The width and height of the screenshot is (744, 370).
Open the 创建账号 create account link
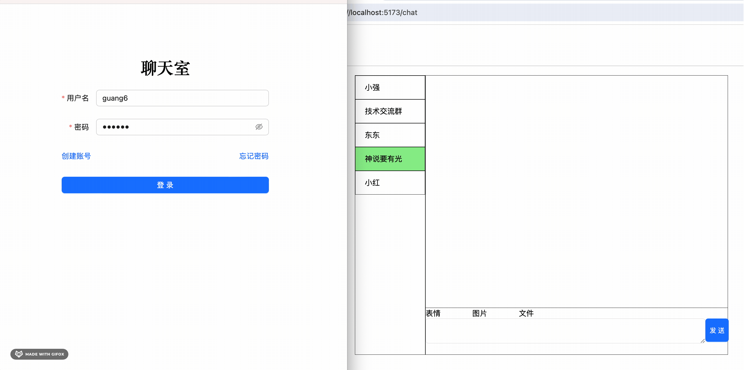coord(76,156)
